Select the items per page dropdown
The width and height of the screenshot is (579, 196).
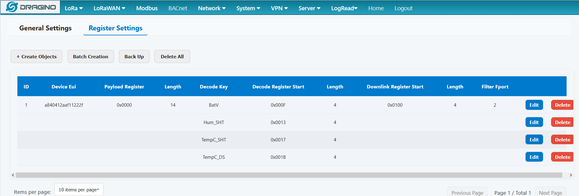[79, 189]
